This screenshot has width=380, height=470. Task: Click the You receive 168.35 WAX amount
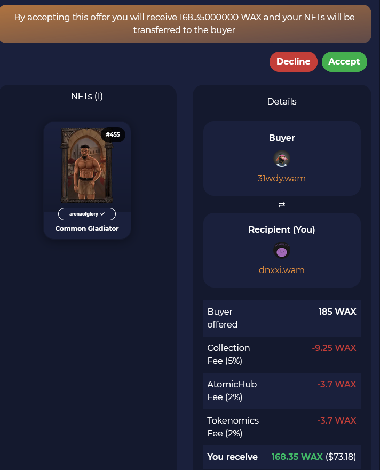pos(297,457)
